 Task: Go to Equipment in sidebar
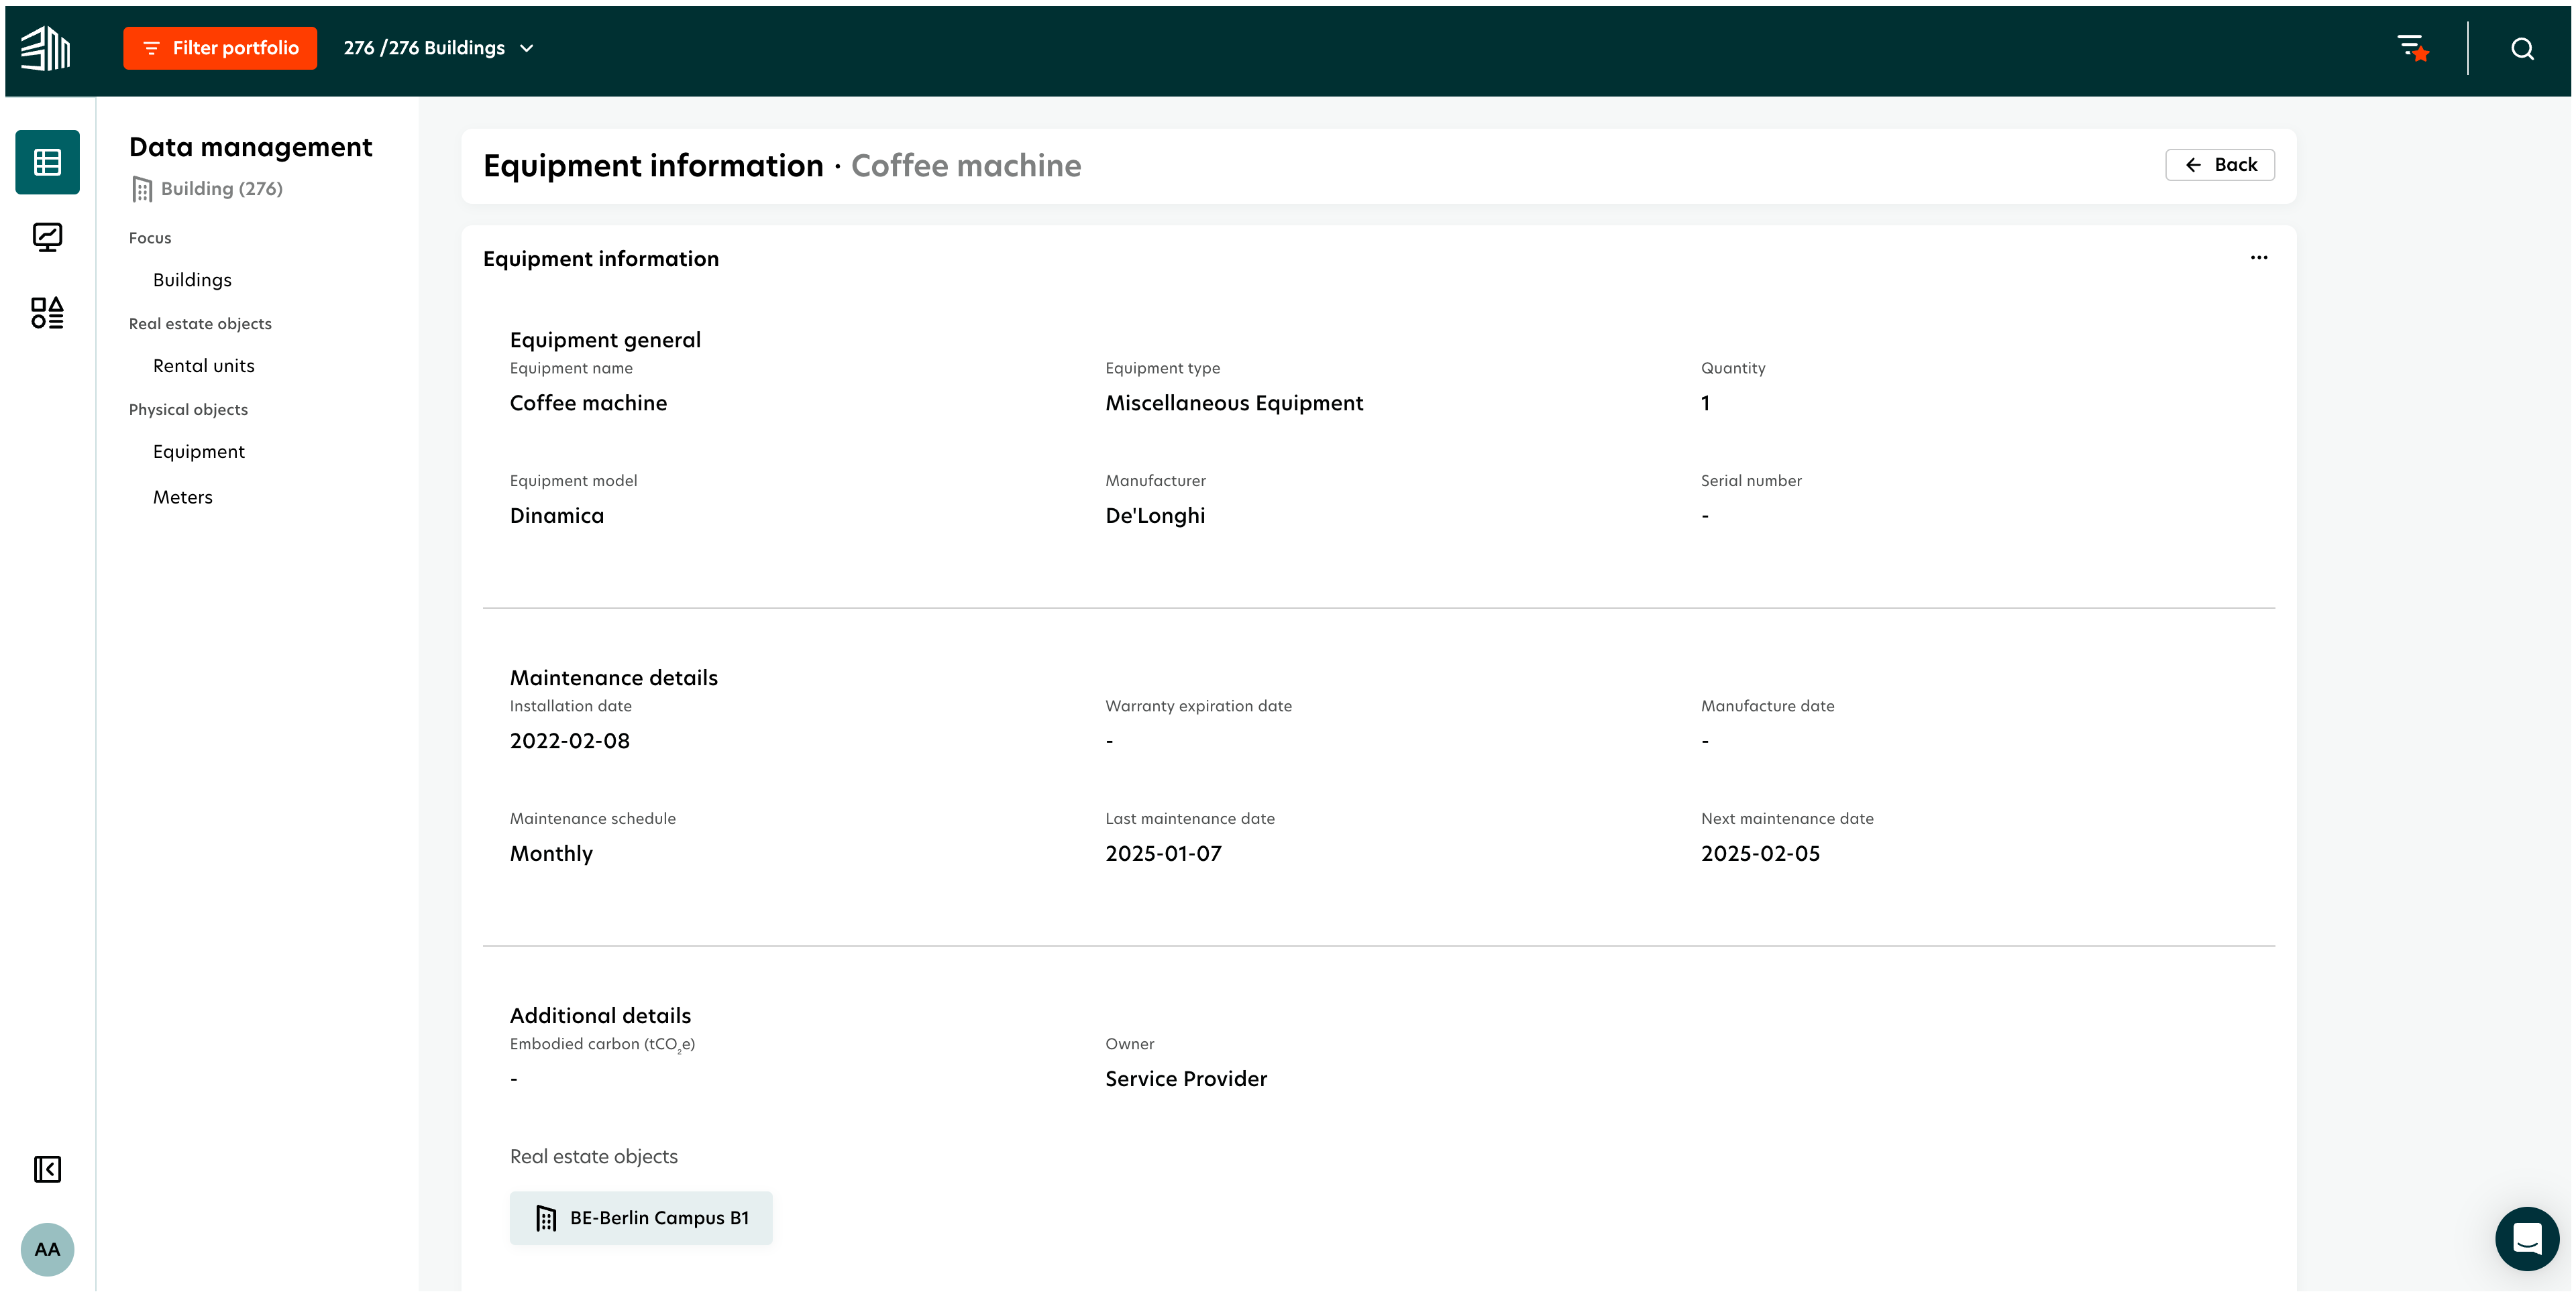click(199, 452)
